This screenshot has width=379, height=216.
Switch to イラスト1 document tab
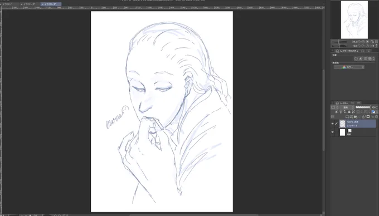click(9, 4)
